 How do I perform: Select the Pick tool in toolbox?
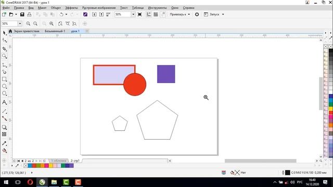pos(5,33)
